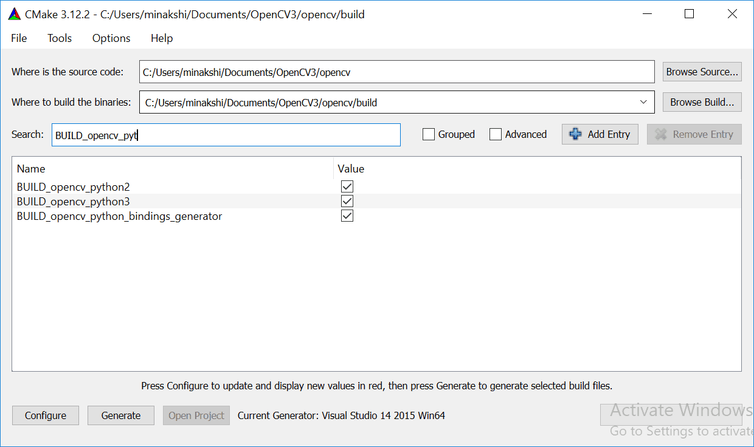Open the File menu

click(19, 38)
